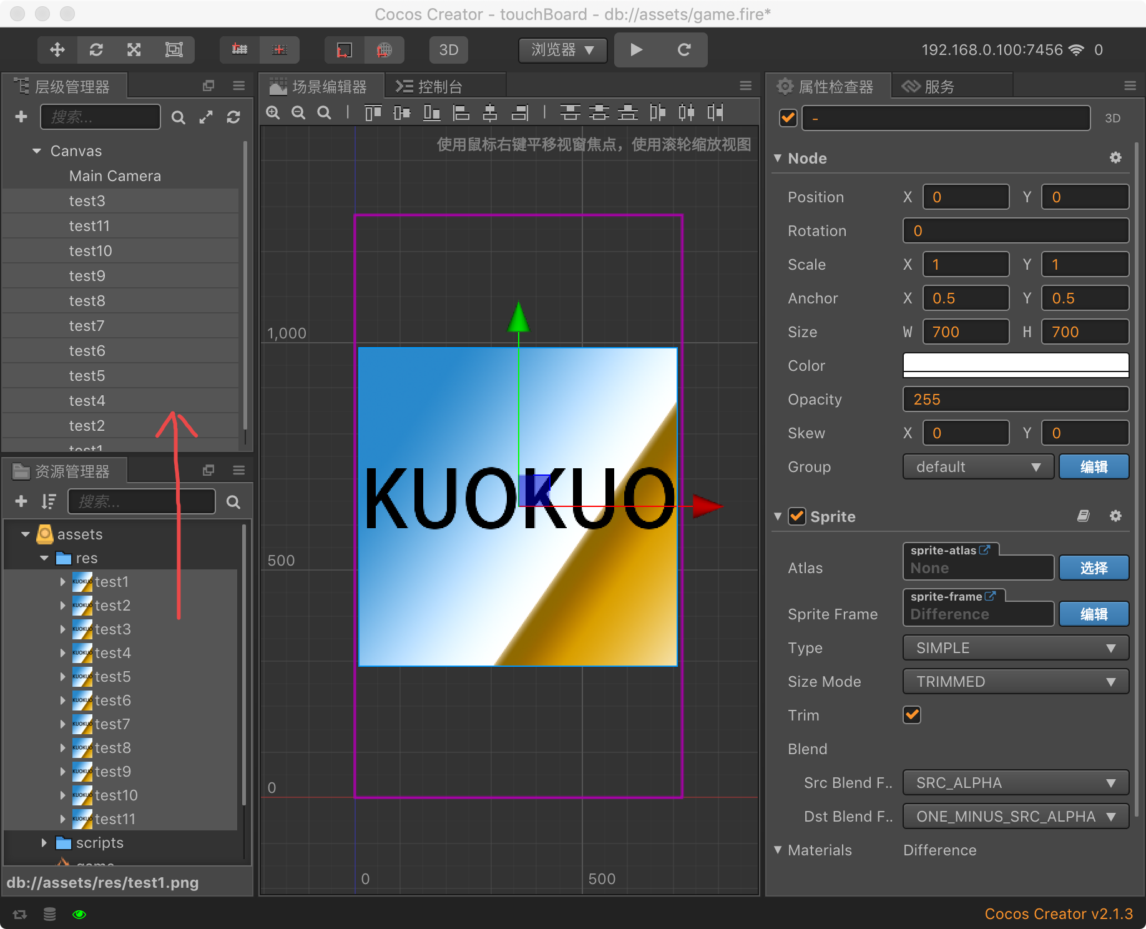Open the Size Mode TRIMMED dropdown

point(1016,682)
